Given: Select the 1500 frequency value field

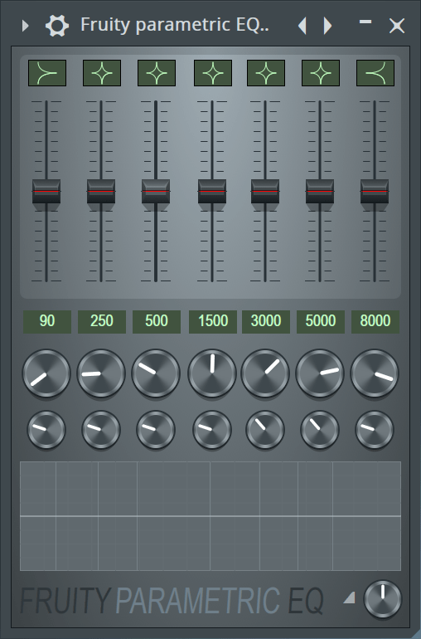Looking at the screenshot, I should 213,321.
